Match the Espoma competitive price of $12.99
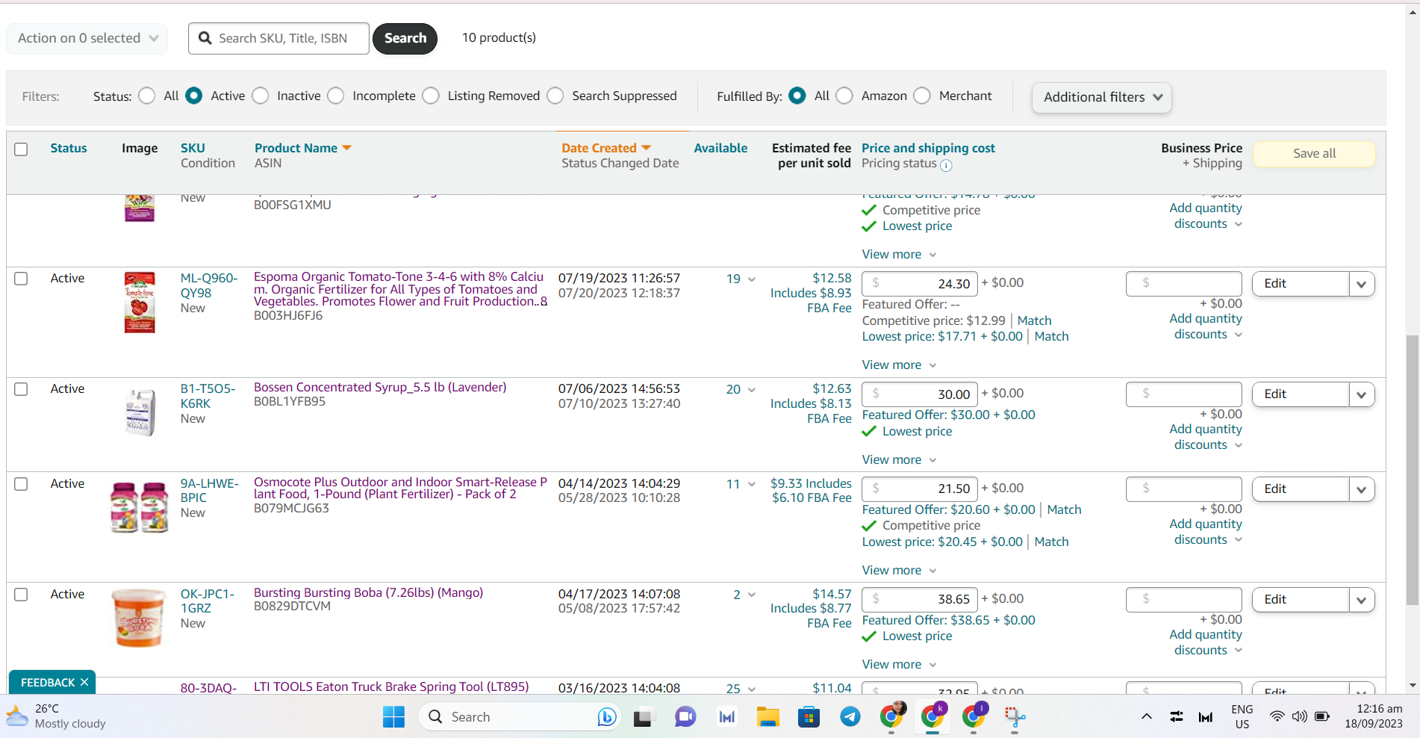 pos(1034,320)
